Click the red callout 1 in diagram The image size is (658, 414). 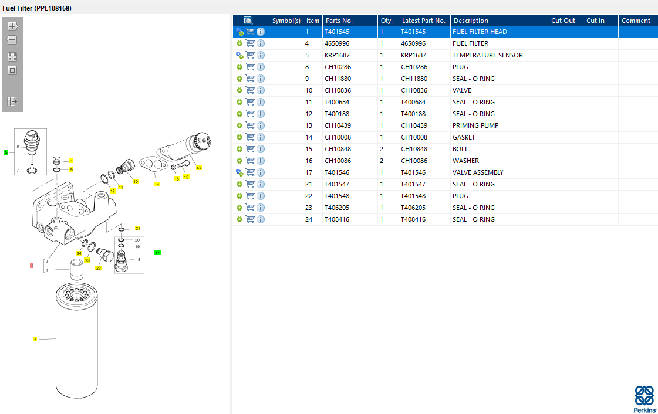pos(32,266)
